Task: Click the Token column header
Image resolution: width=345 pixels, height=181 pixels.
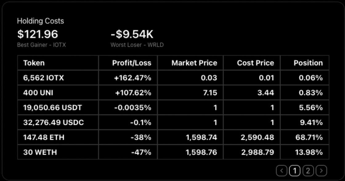Action: click(x=34, y=63)
